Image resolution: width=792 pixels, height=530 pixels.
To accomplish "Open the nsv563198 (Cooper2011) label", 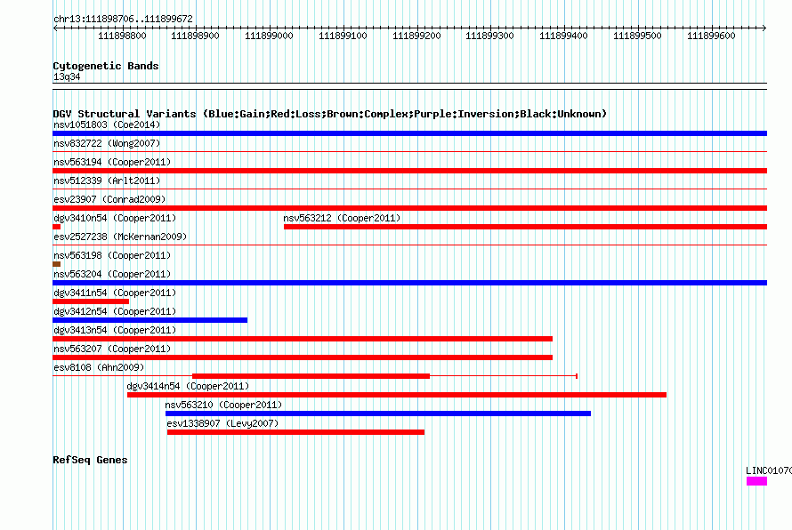I will point(112,255).
